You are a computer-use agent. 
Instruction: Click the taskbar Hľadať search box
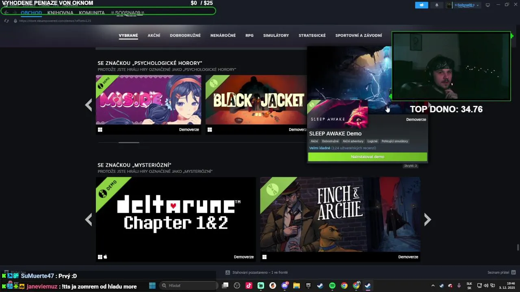click(188, 286)
